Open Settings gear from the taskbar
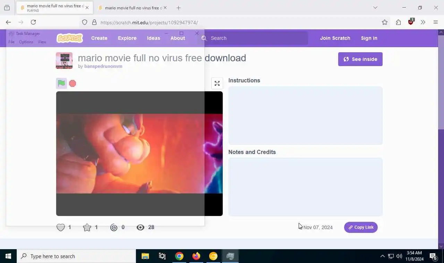The image size is (444, 263). tap(162, 256)
